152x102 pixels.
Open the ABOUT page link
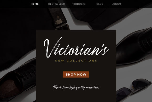click(x=117, y=4)
